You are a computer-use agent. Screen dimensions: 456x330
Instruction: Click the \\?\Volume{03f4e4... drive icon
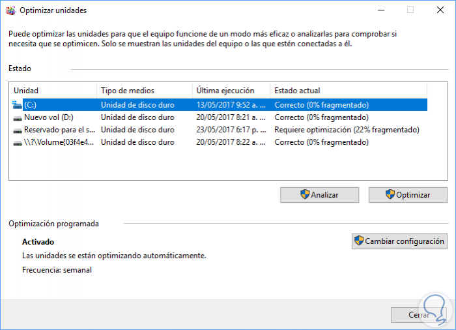(x=18, y=143)
